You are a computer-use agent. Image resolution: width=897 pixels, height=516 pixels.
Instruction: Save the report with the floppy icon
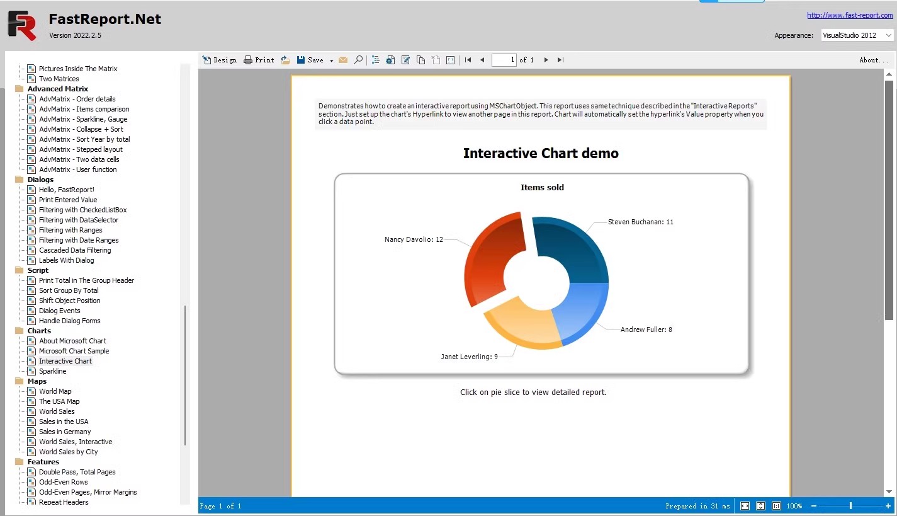tap(310, 60)
